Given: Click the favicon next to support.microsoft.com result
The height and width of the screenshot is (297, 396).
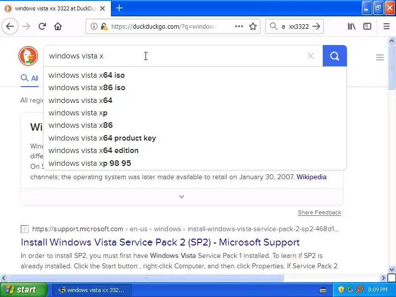Looking at the screenshot, I should click(24, 229).
